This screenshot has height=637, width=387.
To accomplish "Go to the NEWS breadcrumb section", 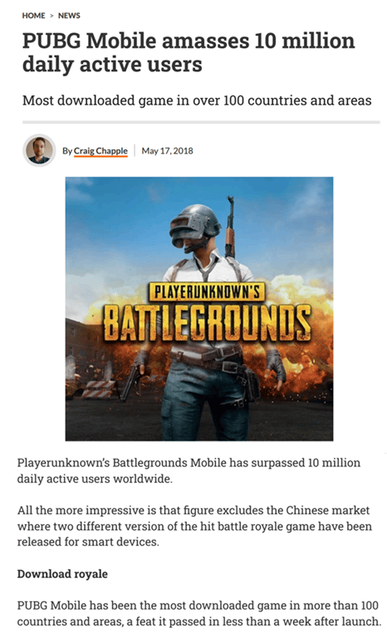I will tap(69, 16).
